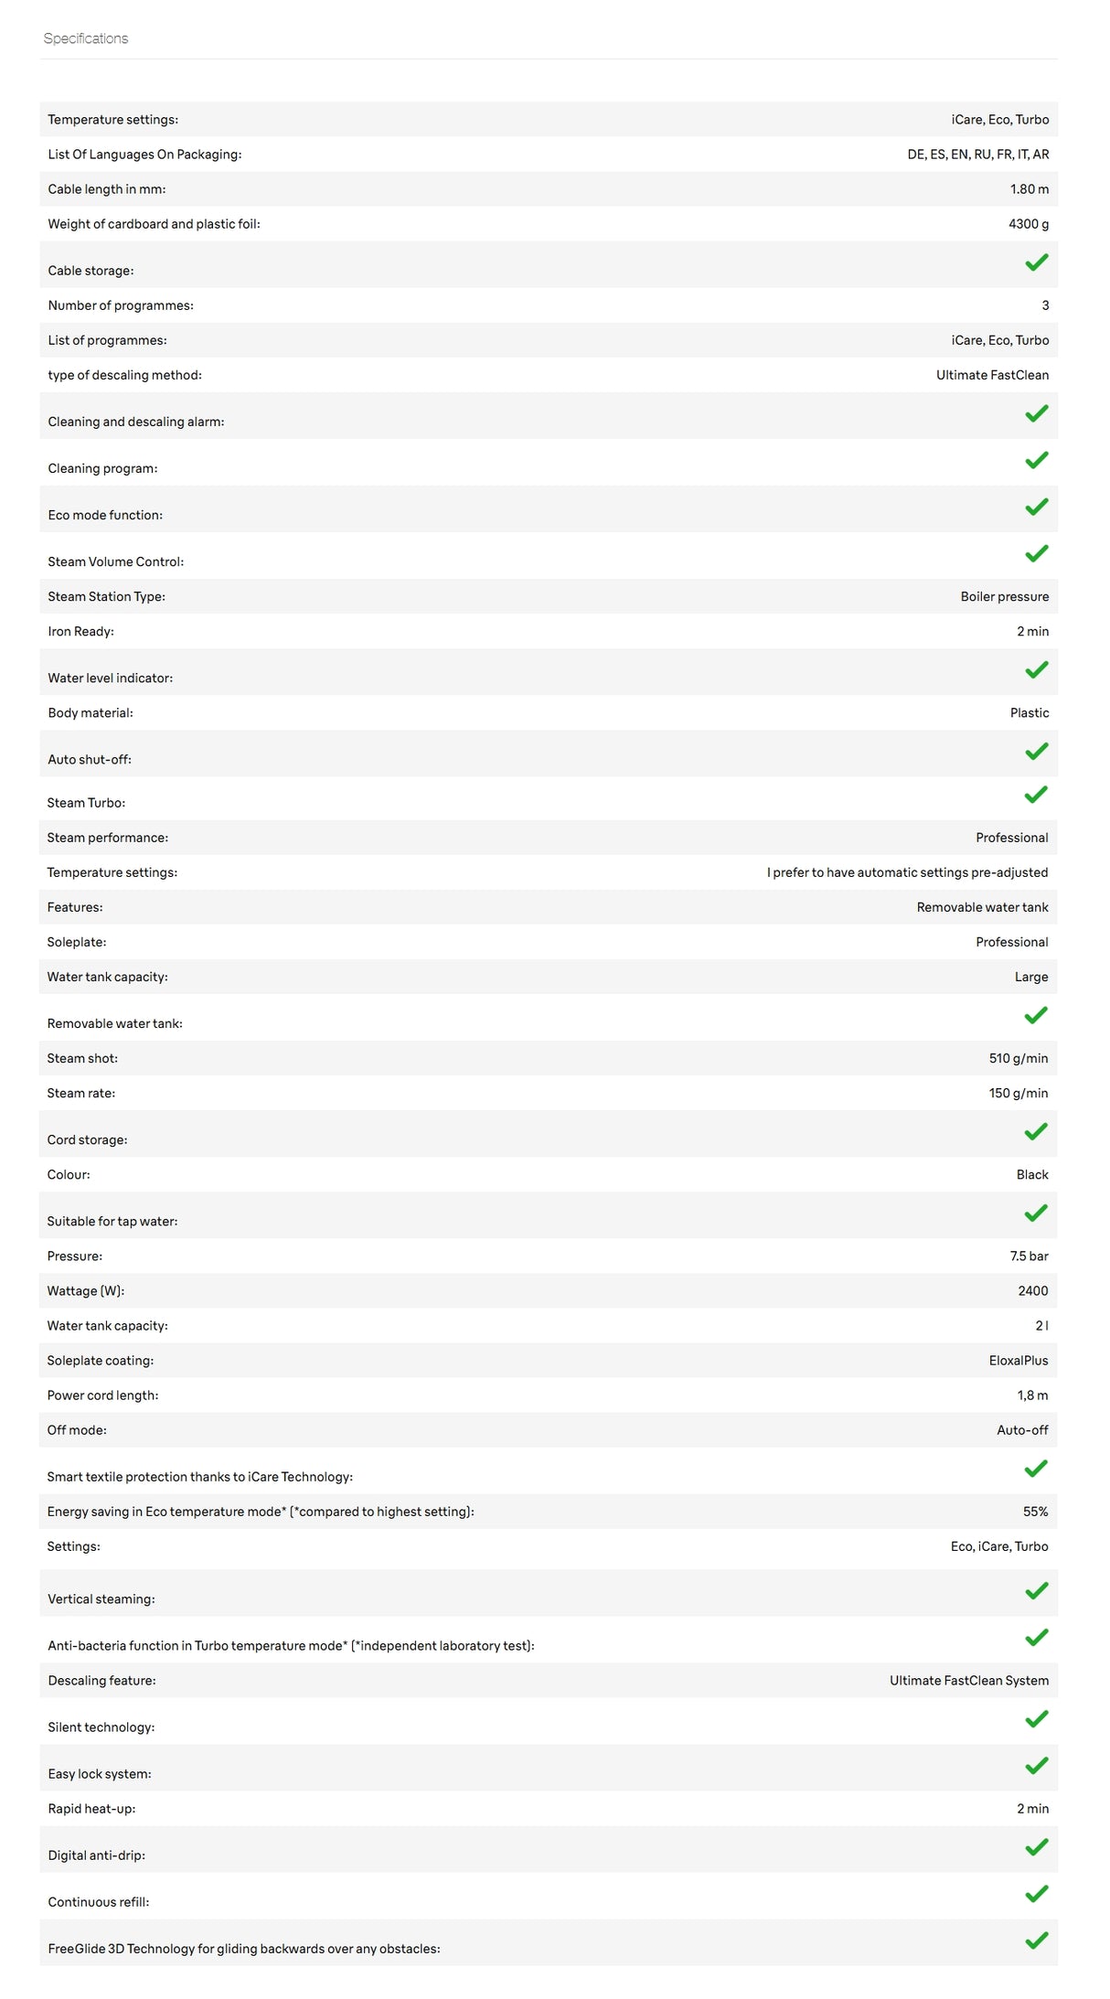Click the Water level indicator checkmark
This screenshot has width=1110, height=1999.
[1036, 669]
